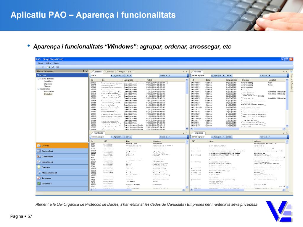Viewport: 303px width, 227px height.
Task: Open the Fitxer menu
Action: pos(40,63)
